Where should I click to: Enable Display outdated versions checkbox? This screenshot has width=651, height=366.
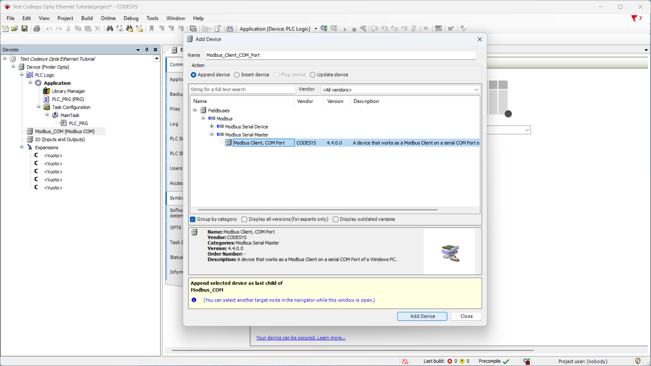pyautogui.click(x=336, y=220)
